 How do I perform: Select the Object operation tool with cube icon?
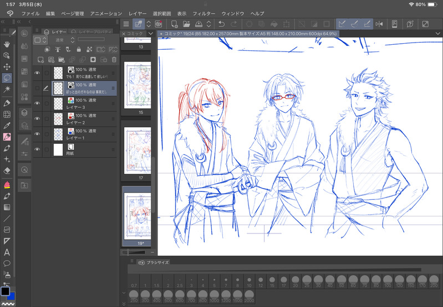click(7, 55)
